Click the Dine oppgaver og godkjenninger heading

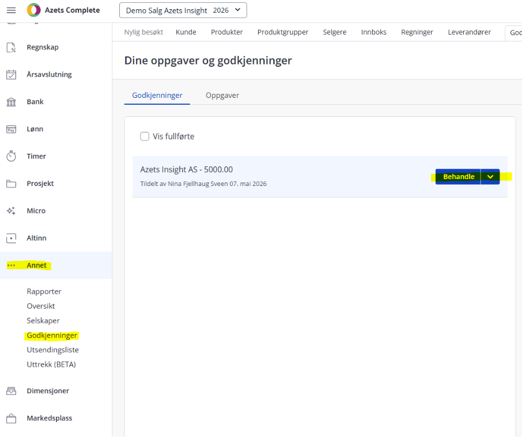pyautogui.click(x=208, y=60)
